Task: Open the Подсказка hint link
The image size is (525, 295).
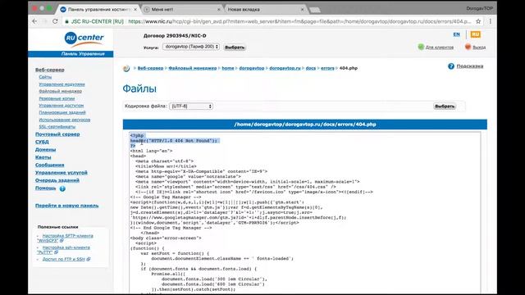Action: [470, 66]
